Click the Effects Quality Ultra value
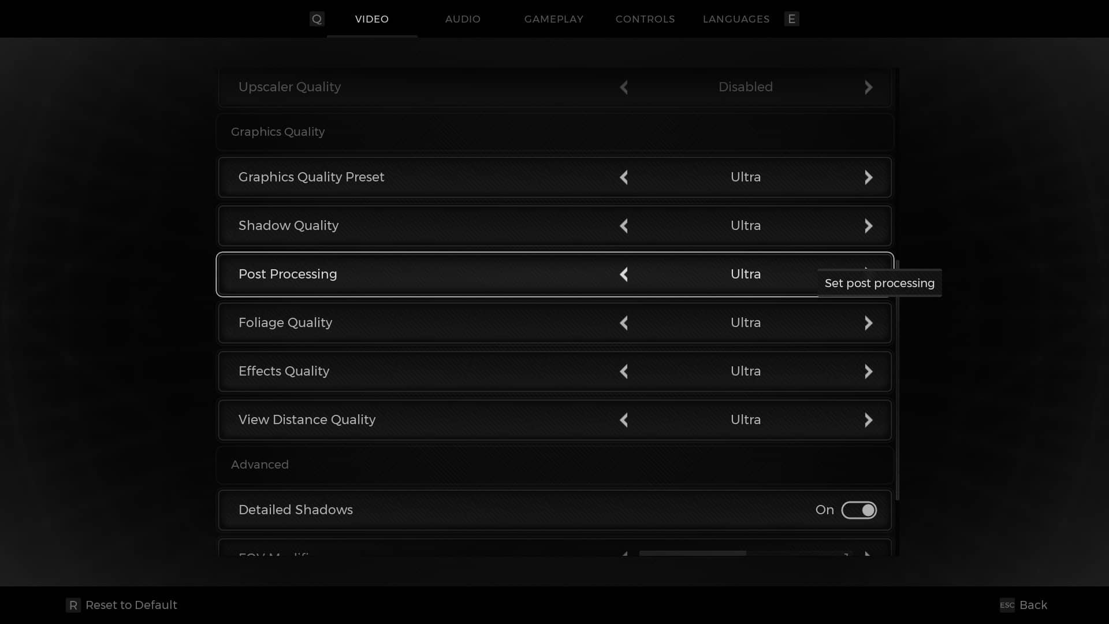The height and width of the screenshot is (624, 1109). [746, 372]
